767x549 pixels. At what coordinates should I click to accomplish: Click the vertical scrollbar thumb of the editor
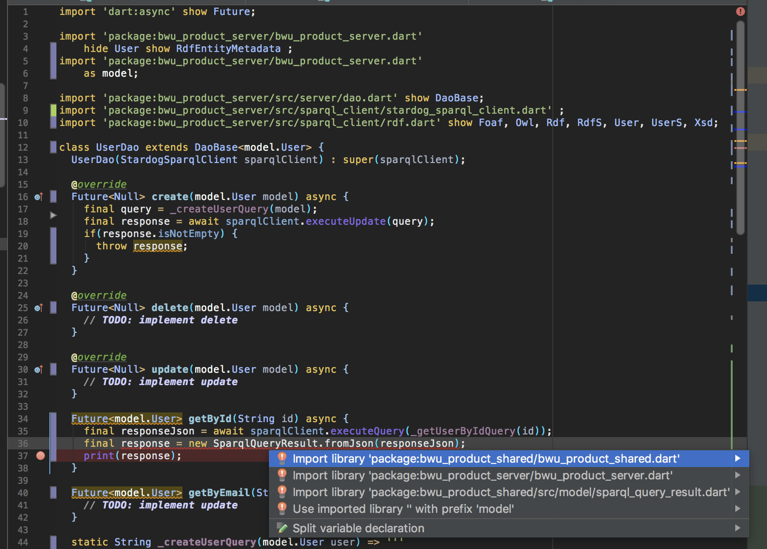pyautogui.click(x=741, y=128)
